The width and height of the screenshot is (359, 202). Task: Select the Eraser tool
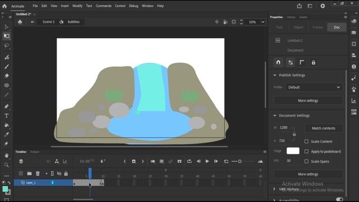[6, 76]
